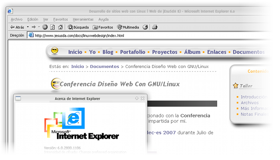
Task: Open the Archivos sidebar link
Action: pyautogui.click(x=250, y=103)
